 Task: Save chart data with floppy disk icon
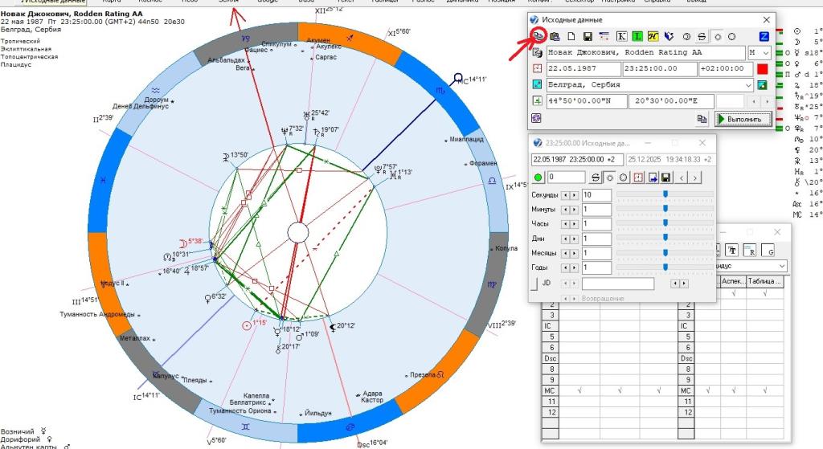[588, 36]
